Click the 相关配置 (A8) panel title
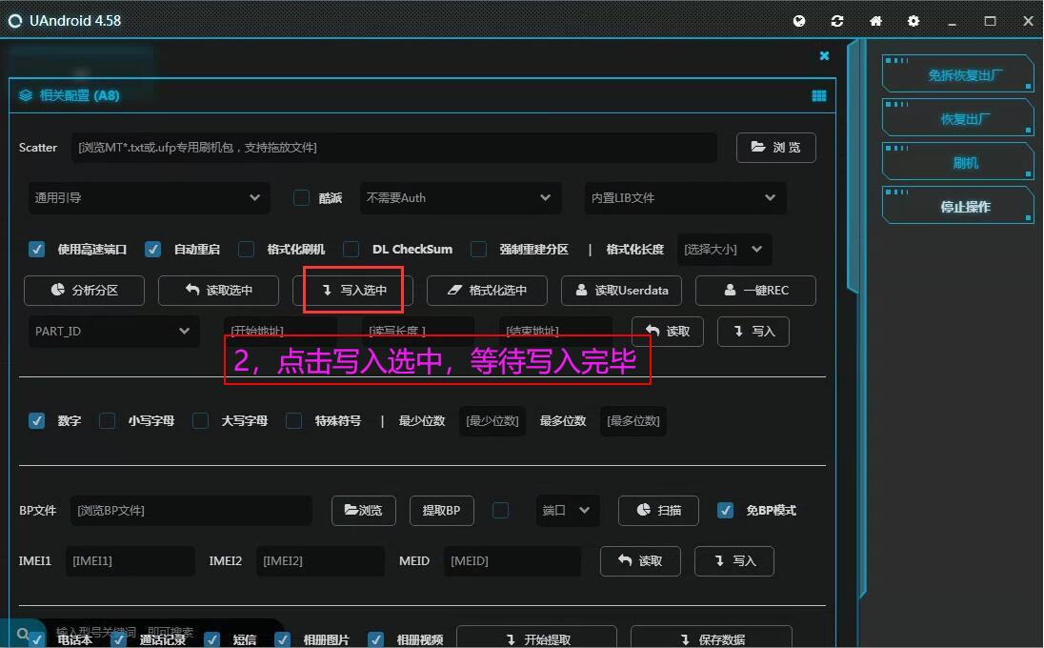 80,95
